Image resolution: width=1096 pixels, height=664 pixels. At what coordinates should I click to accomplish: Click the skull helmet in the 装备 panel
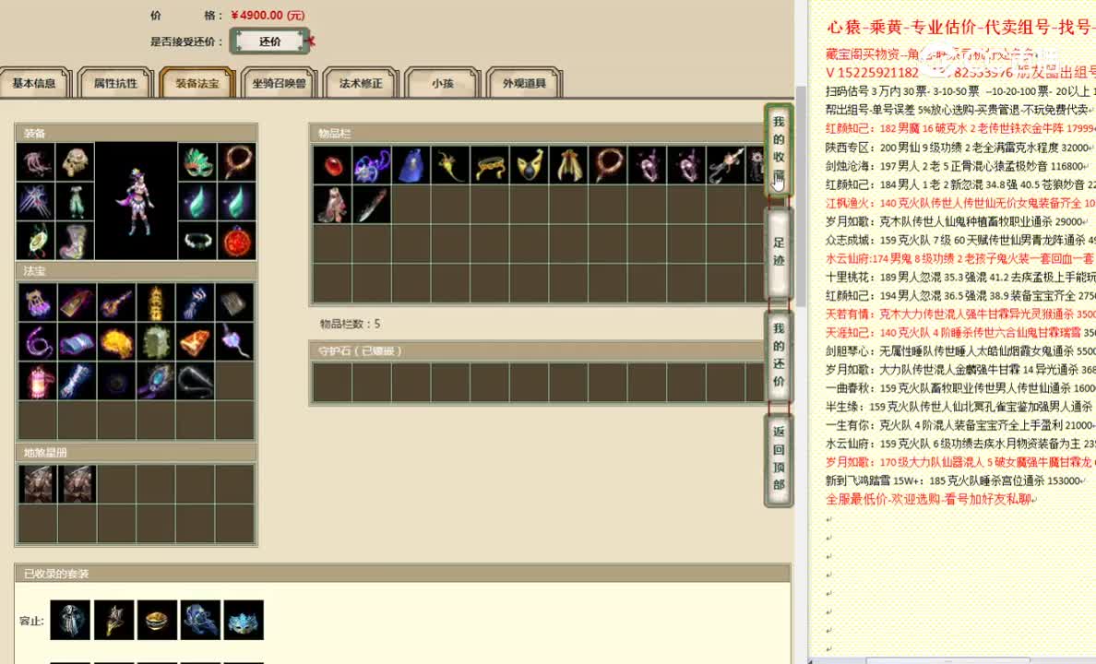(75, 162)
